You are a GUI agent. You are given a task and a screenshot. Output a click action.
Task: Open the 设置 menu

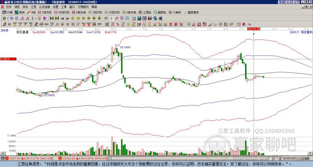pyautogui.click(x=55, y=7)
